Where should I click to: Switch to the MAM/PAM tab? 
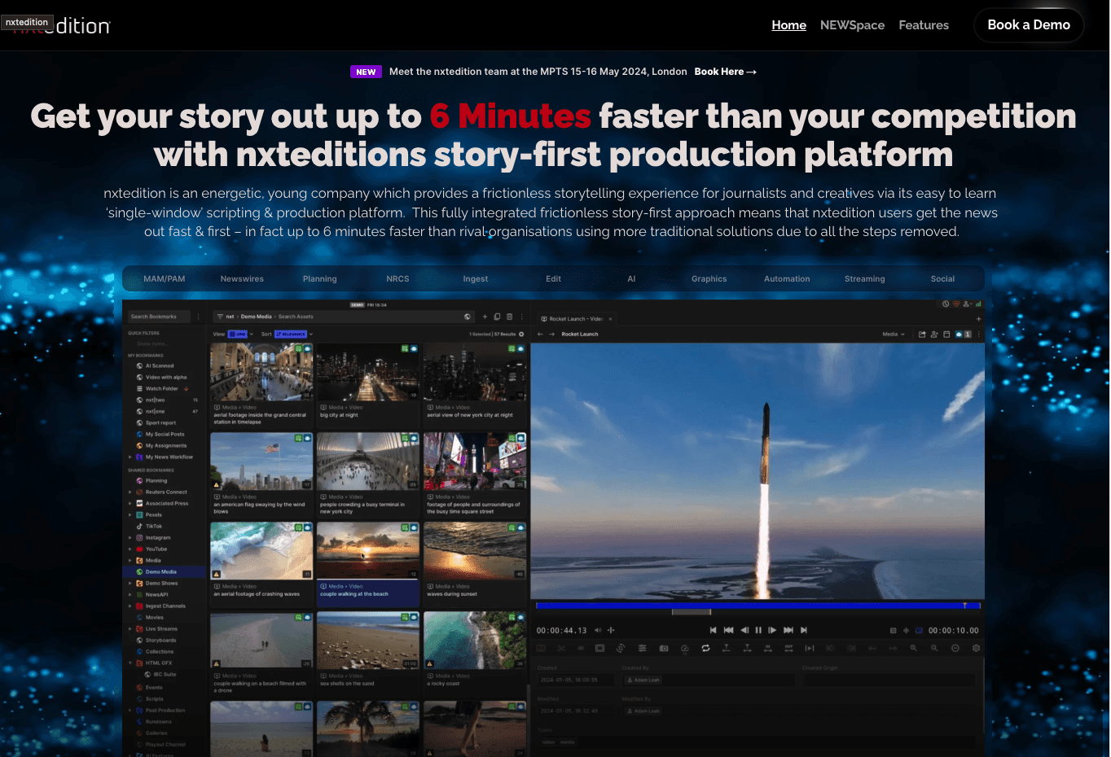pyautogui.click(x=165, y=278)
